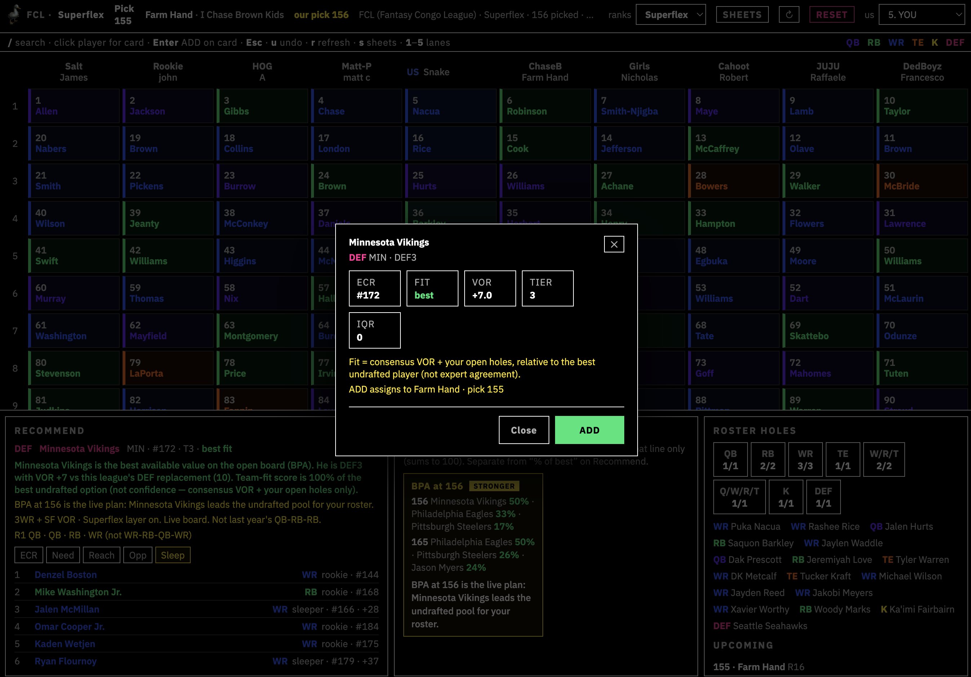Click pick 39 Jeanty draft cell
This screenshot has width=971, height=677.
(168, 219)
